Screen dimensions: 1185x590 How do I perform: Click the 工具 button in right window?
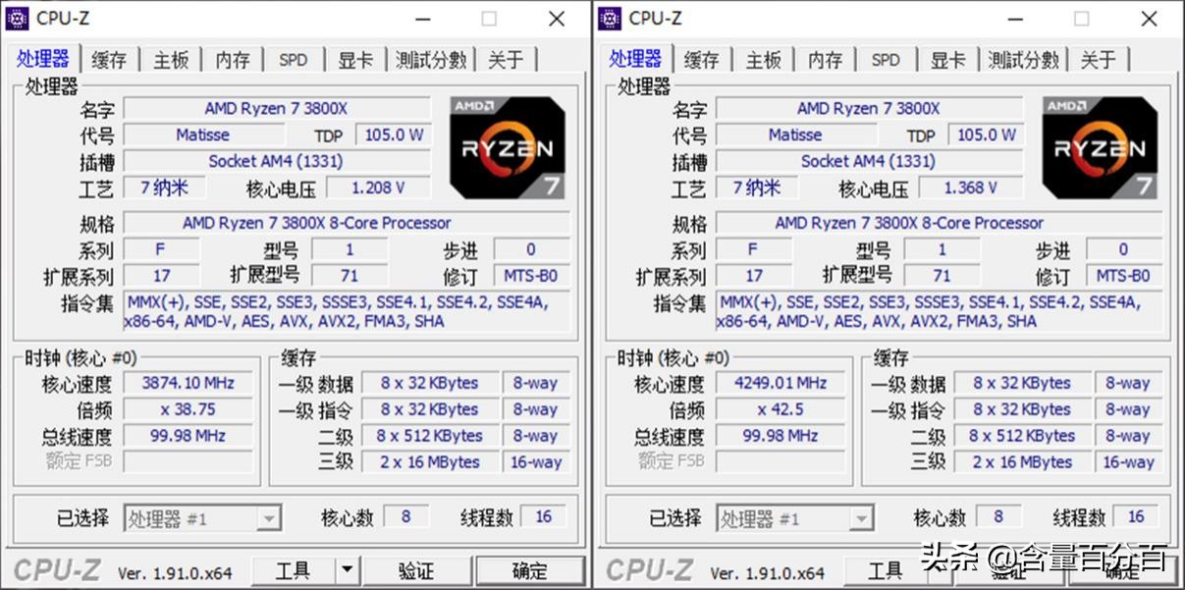(x=887, y=570)
